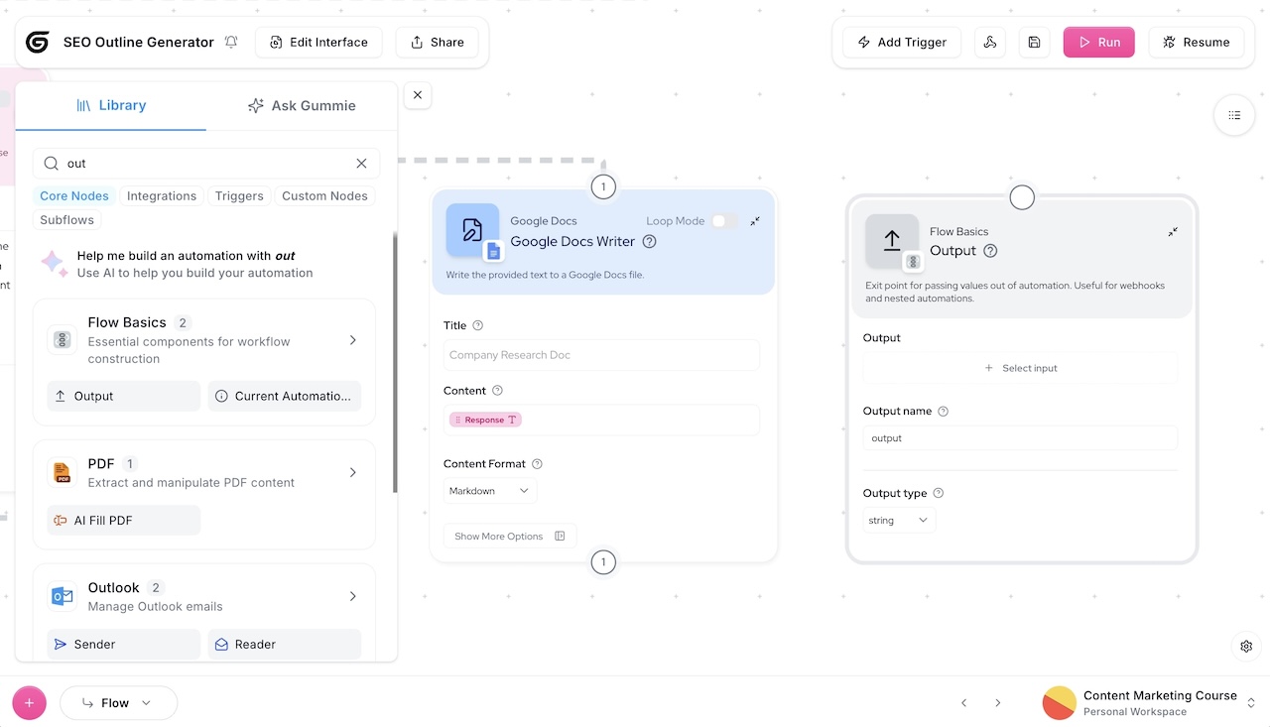Open the list view icon at top right
The image size is (1270, 727).
click(1234, 115)
